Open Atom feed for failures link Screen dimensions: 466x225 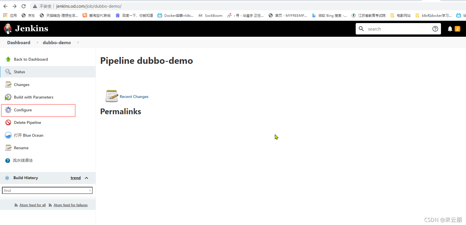71,205
